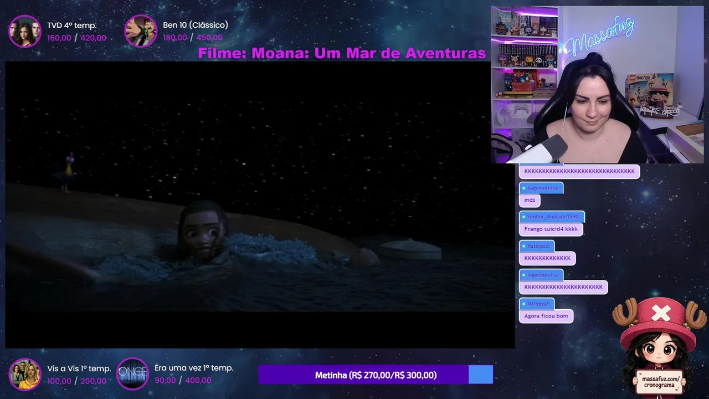
Task: Click the 'Agora ficou bom' chat message
Action: tap(546, 316)
